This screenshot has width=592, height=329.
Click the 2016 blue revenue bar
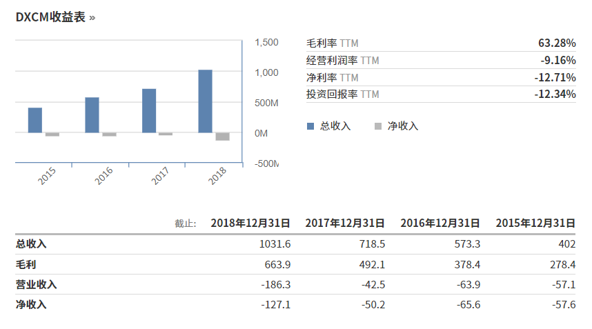(x=92, y=115)
